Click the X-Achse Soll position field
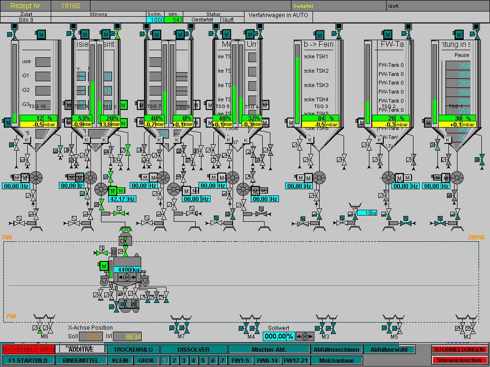Image resolution: width=490 pixels, height=367 pixels. point(95,336)
